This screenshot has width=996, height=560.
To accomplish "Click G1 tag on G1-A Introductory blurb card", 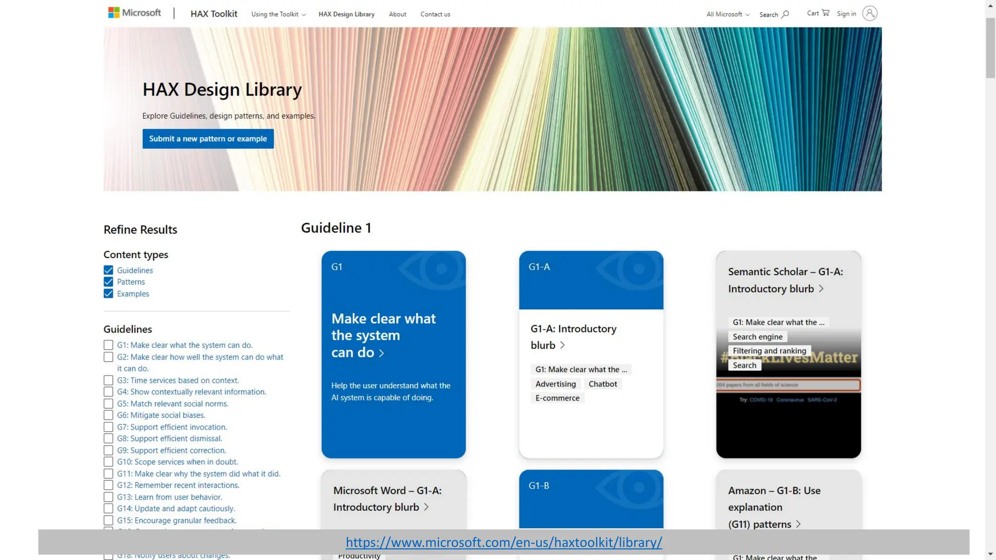I will [x=581, y=369].
